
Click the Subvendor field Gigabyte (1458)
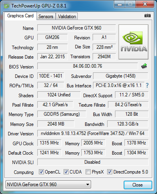[120, 76]
